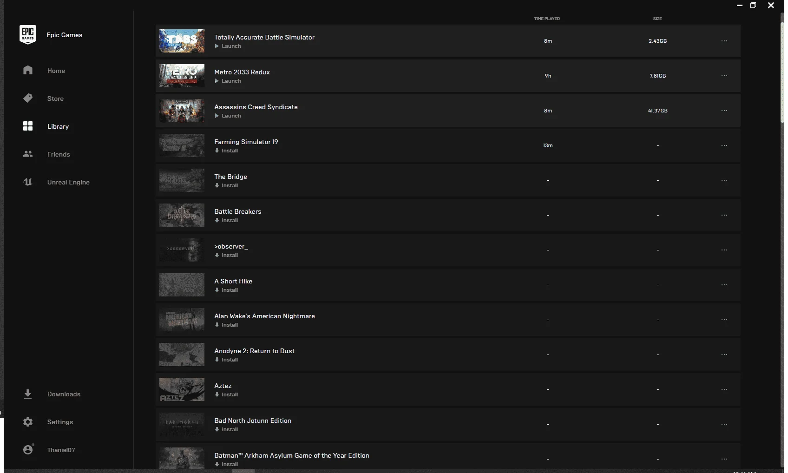
Task: Click the Alan Wake's American Nightmare thumbnail
Action: click(182, 320)
